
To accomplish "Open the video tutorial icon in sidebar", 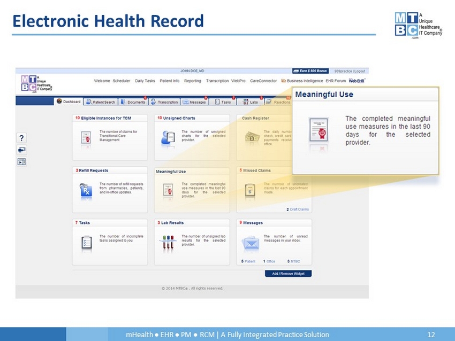I will (x=21, y=161).
